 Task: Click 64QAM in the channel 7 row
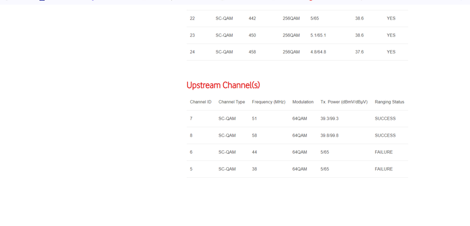(300, 119)
